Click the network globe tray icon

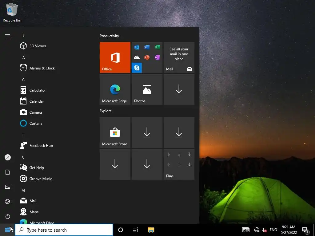(257, 230)
